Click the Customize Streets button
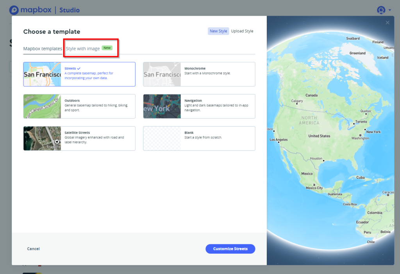The image size is (400, 274). 230,249
